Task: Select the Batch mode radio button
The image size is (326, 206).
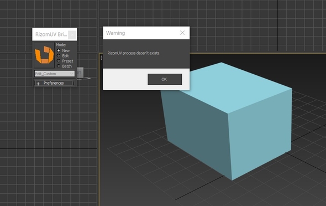Action: [x=59, y=66]
